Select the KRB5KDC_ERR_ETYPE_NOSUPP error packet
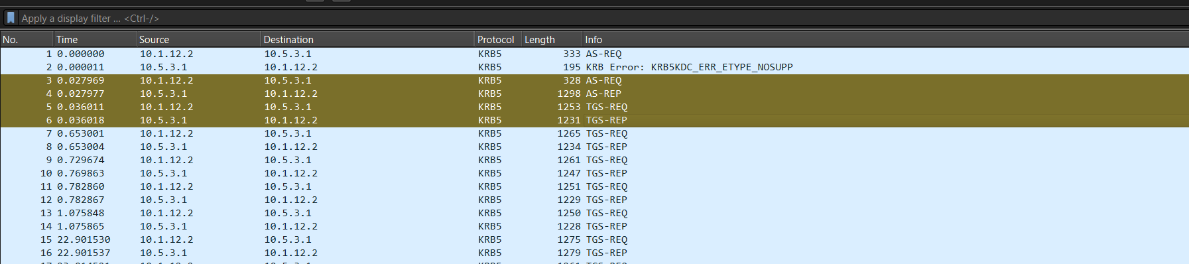 click(594, 67)
